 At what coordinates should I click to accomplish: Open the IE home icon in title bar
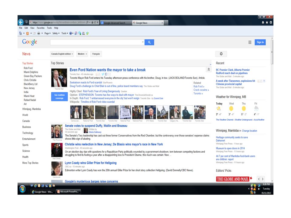[x=263, y=22]
